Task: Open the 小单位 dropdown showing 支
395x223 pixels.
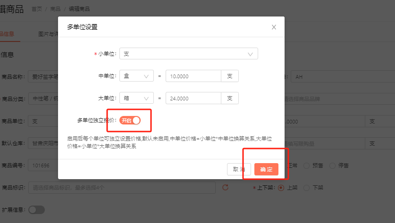Action: coord(189,54)
